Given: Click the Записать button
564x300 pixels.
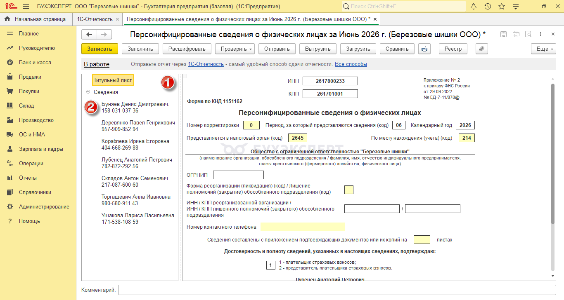Looking at the screenshot, I should click(100, 49).
